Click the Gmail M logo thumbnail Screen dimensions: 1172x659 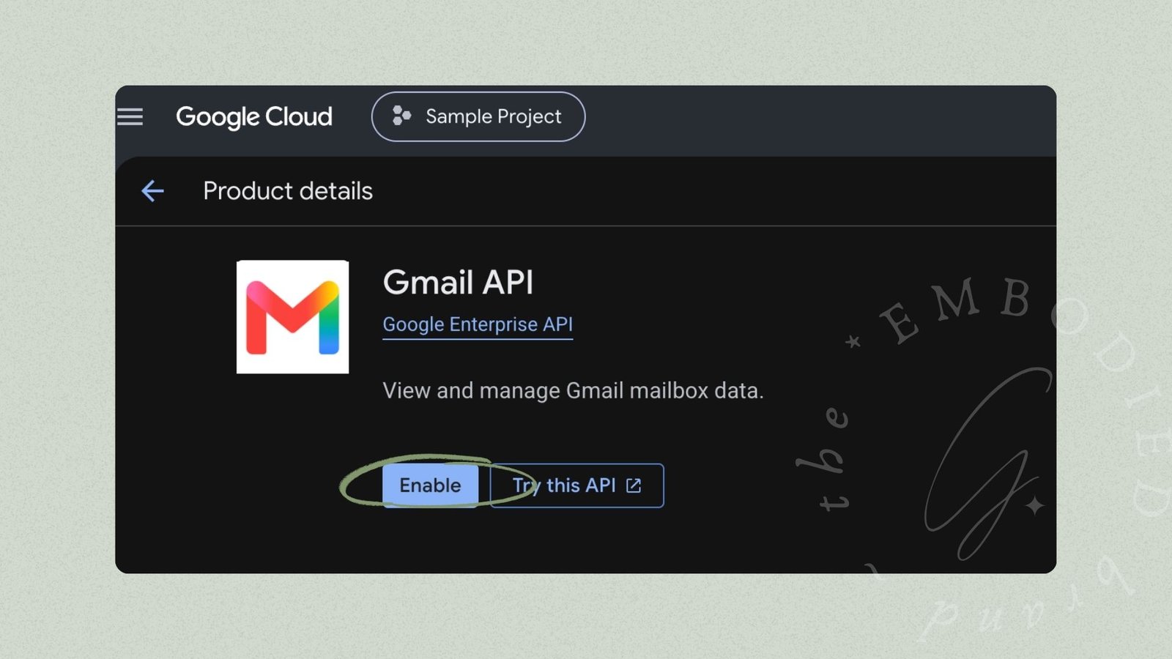pos(292,316)
